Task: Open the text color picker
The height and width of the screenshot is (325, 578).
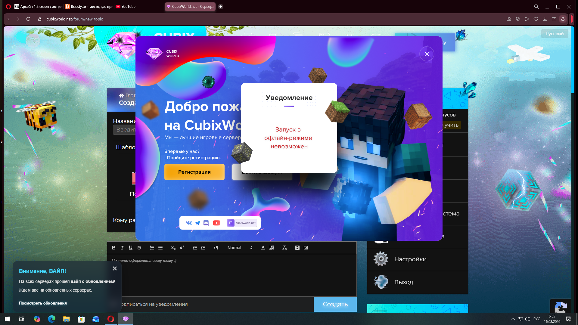Action: coord(263,248)
